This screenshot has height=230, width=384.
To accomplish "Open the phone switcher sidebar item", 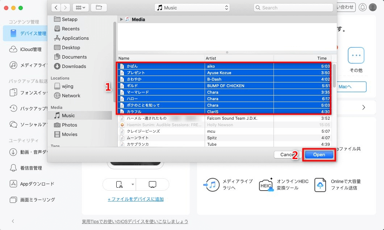I will [28, 93].
